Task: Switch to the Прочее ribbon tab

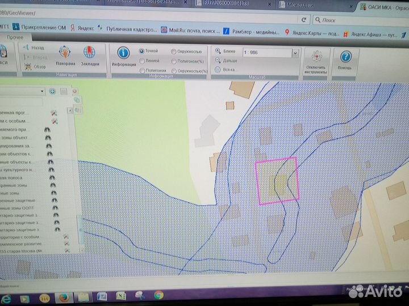Action: coord(15,37)
